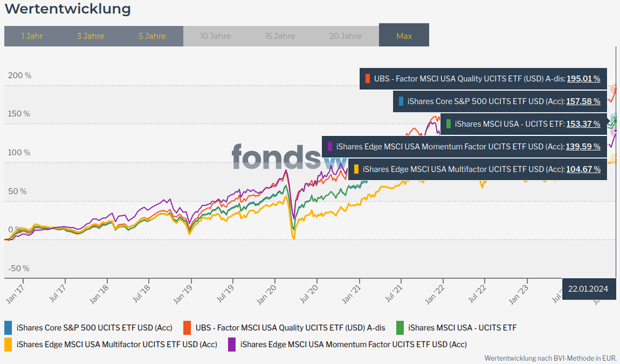Select the 10 Jahre tab
This screenshot has height=364, width=620.
click(215, 36)
